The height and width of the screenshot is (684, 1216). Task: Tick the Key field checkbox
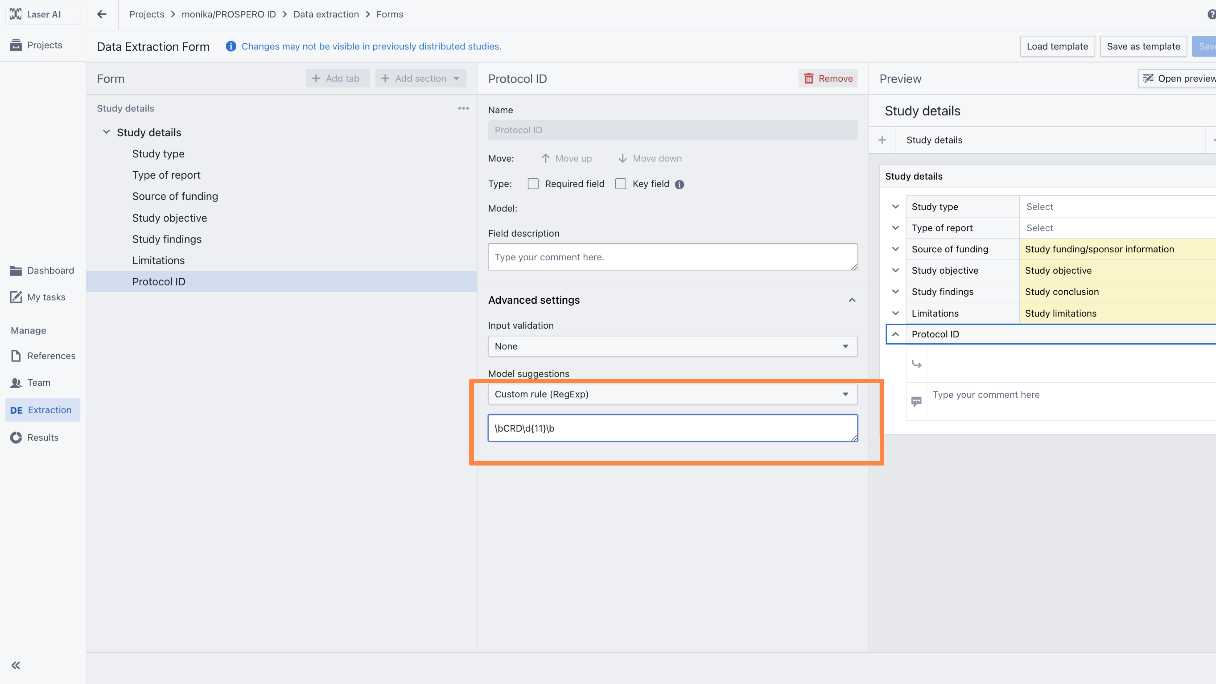point(621,184)
